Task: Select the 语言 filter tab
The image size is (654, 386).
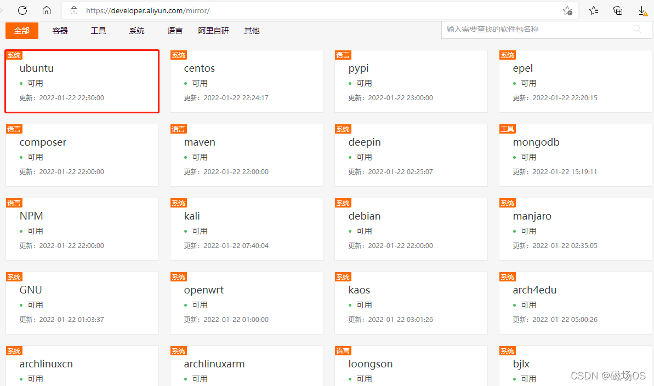Action: (x=175, y=31)
